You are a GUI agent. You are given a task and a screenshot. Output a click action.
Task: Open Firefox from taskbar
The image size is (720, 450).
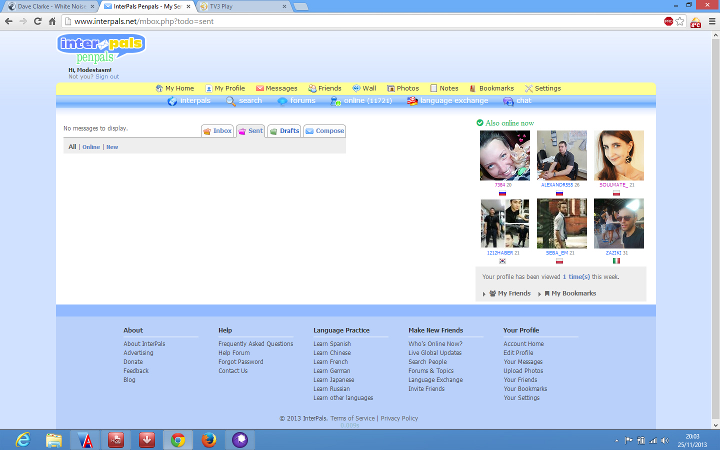click(x=209, y=440)
